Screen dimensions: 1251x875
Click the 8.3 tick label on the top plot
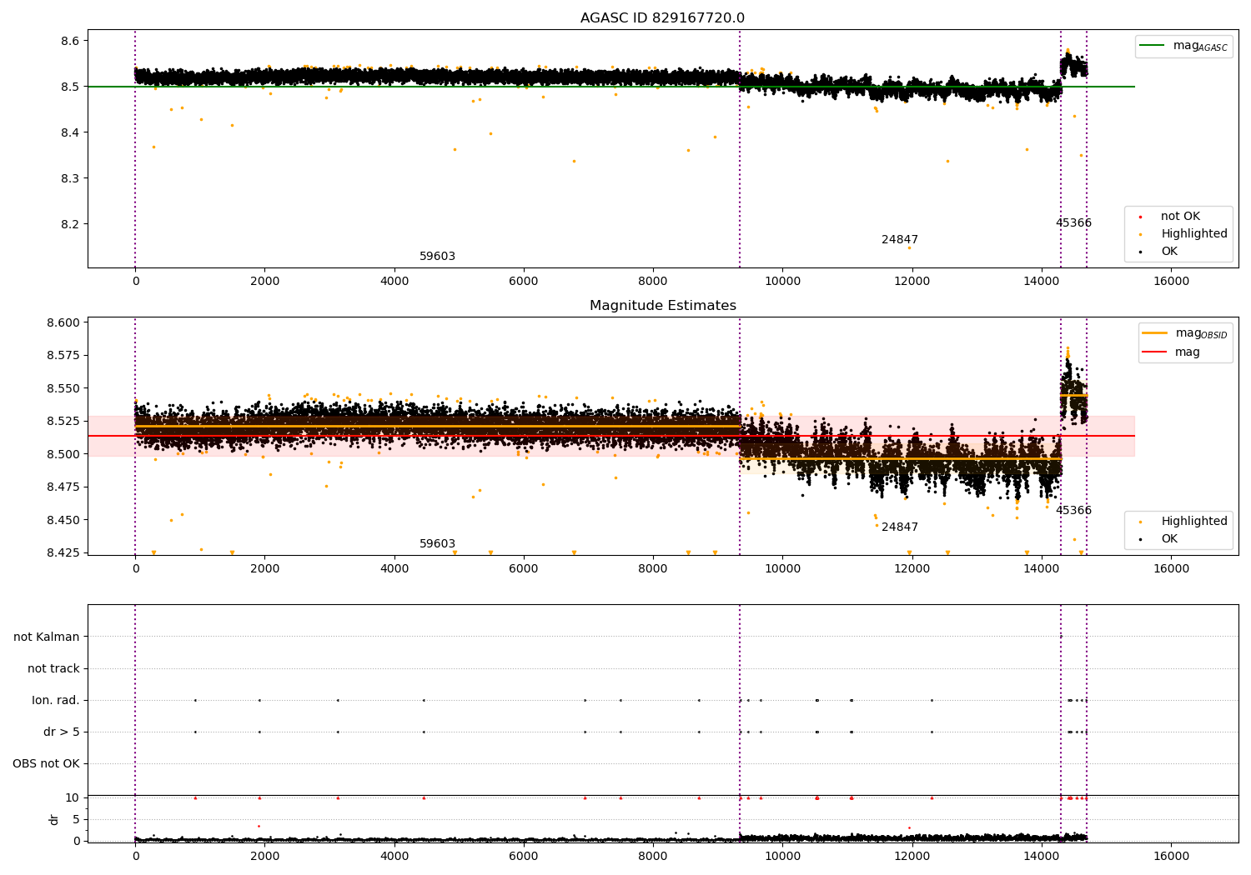[70, 178]
